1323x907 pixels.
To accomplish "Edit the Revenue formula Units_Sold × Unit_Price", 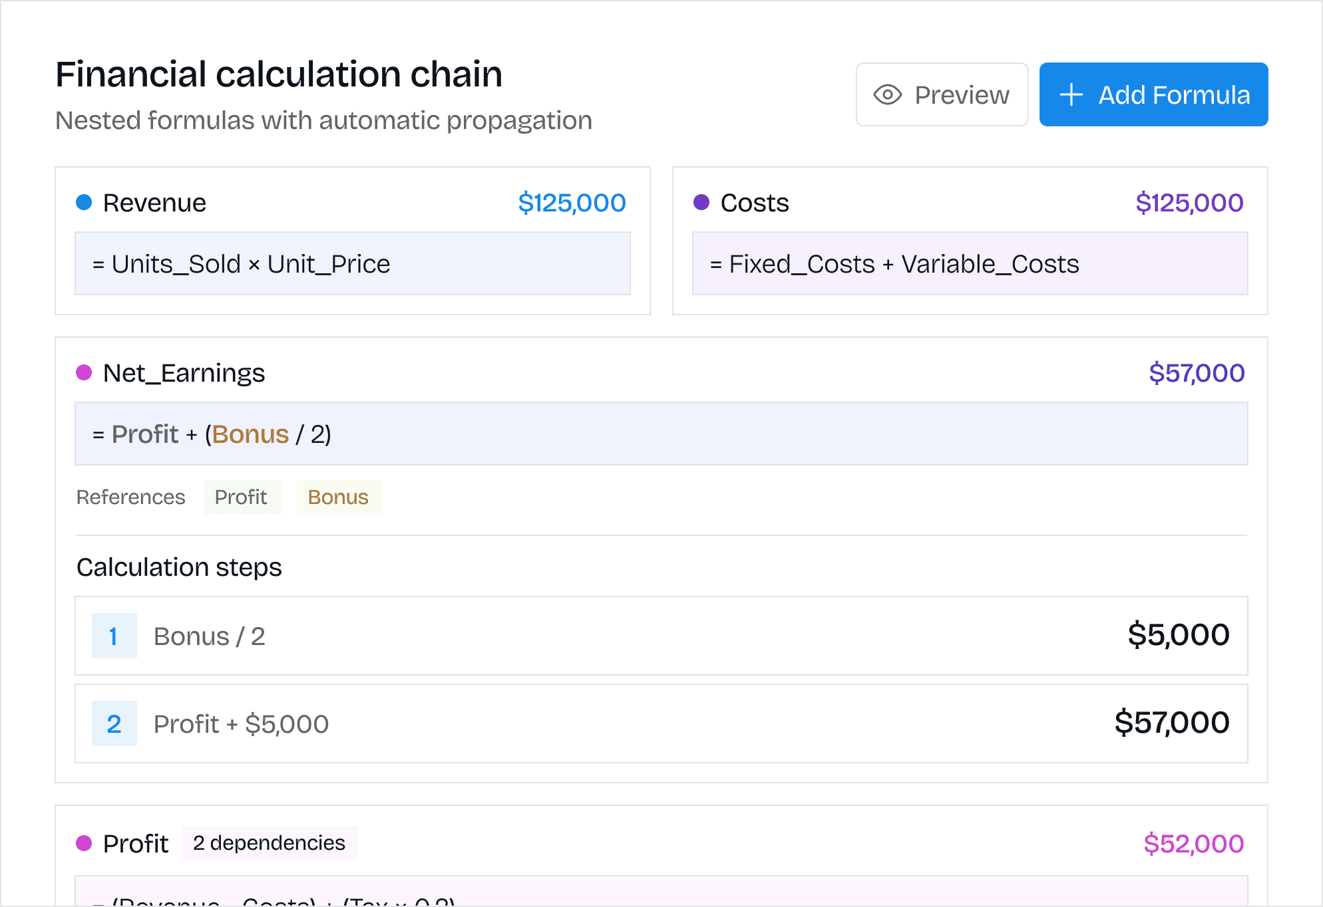I will tap(352, 264).
